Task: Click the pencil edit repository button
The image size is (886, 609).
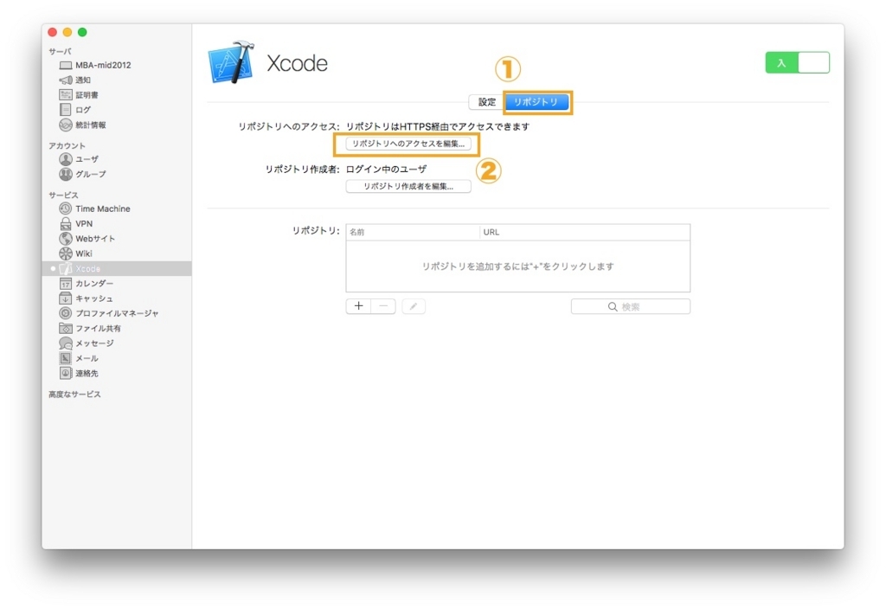Action: pyautogui.click(x=414, y=306)
